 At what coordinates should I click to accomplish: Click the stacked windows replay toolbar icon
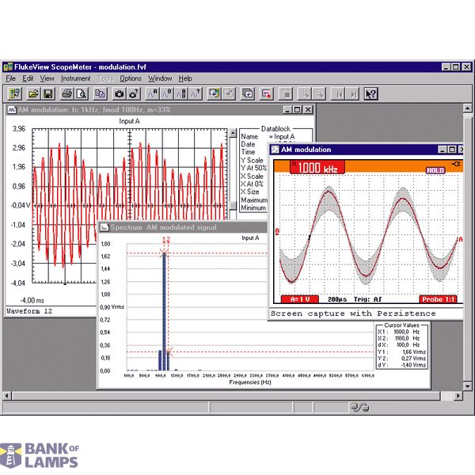pos(248,93)
